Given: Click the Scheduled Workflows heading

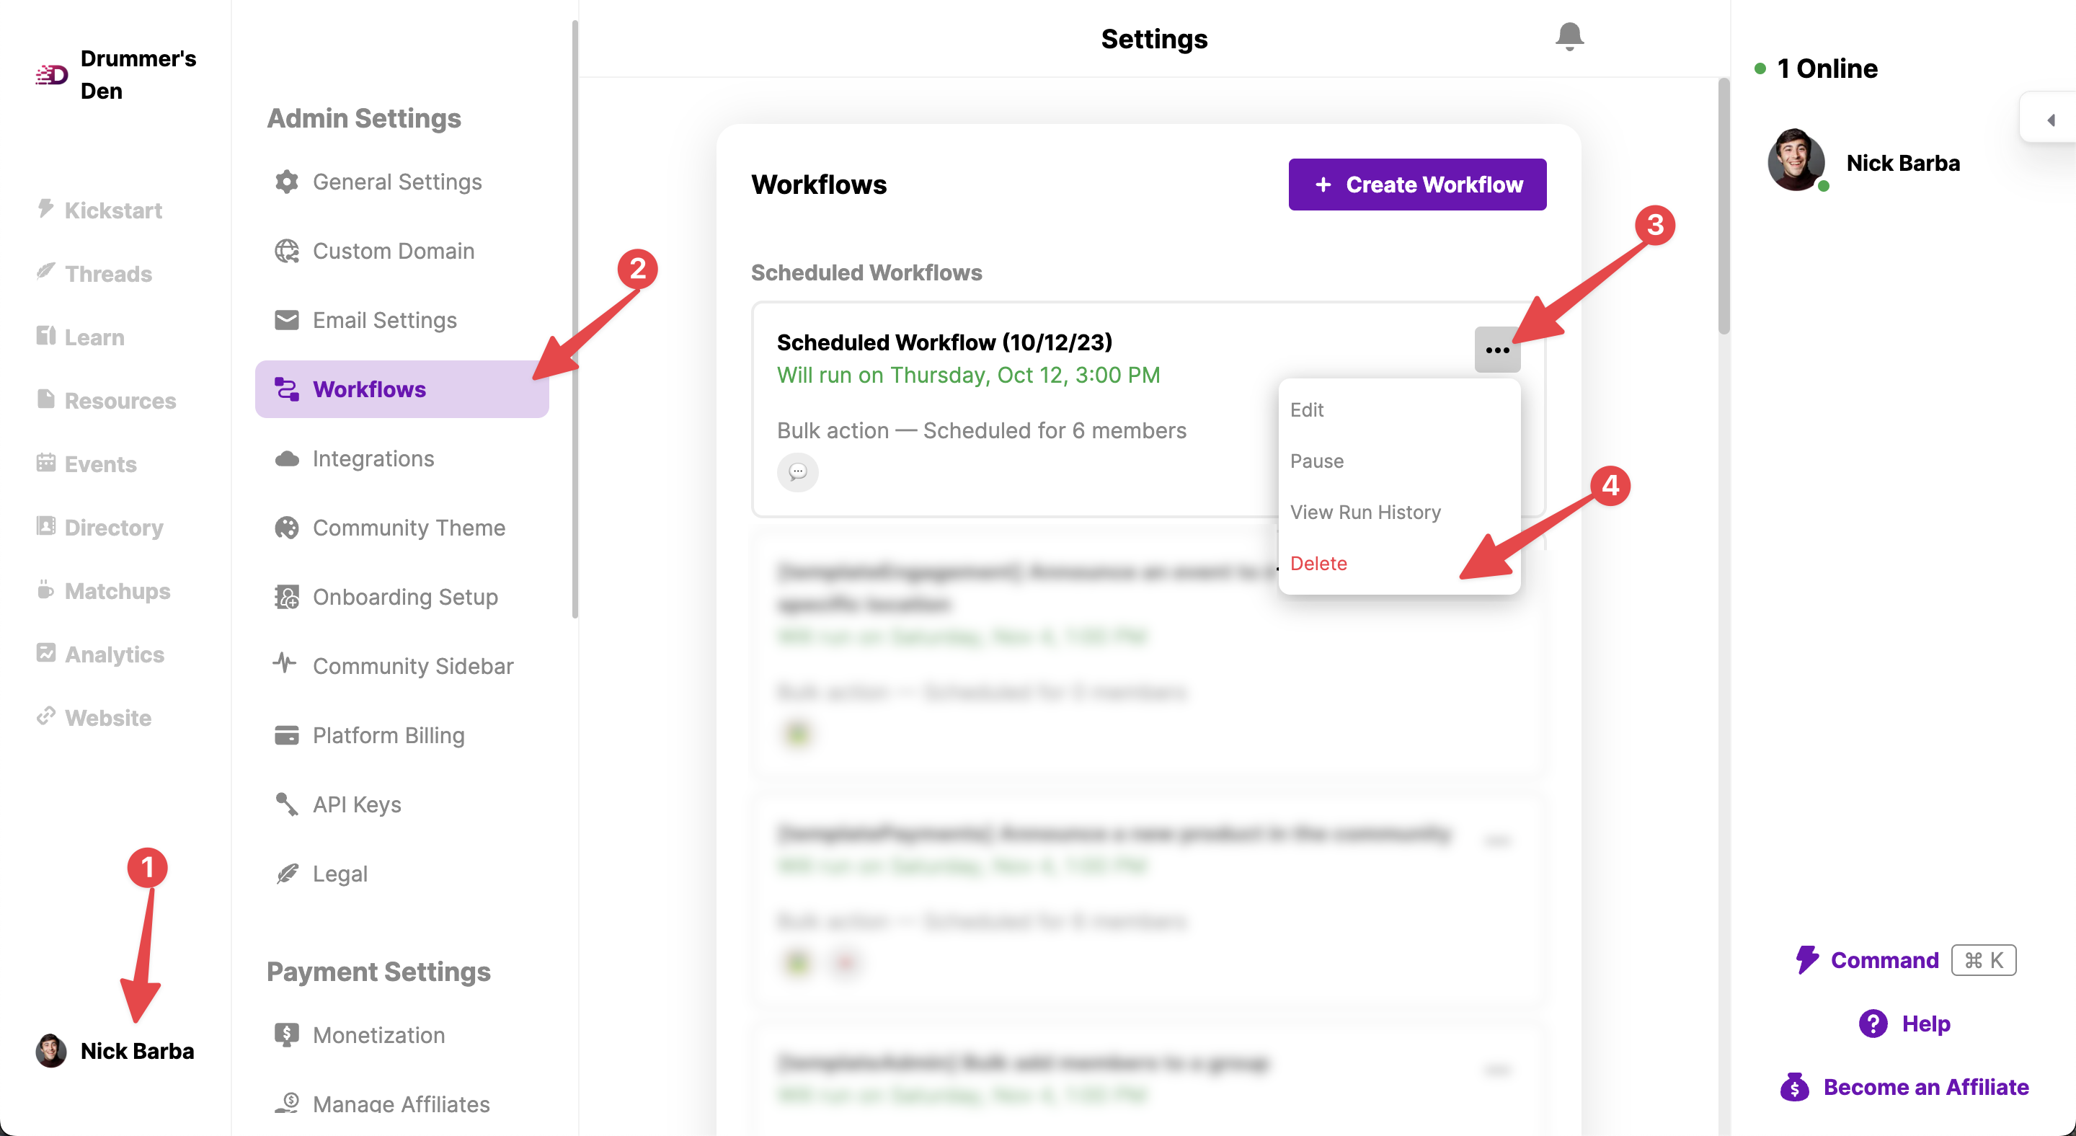Looking at the screenshot, I should pos(866,272).
